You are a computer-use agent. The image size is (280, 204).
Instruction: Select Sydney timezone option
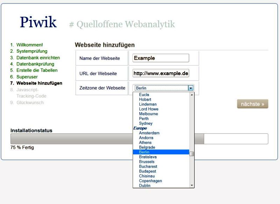161,123
